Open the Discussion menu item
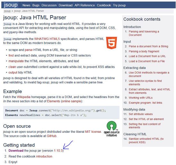 coord(49,5)
